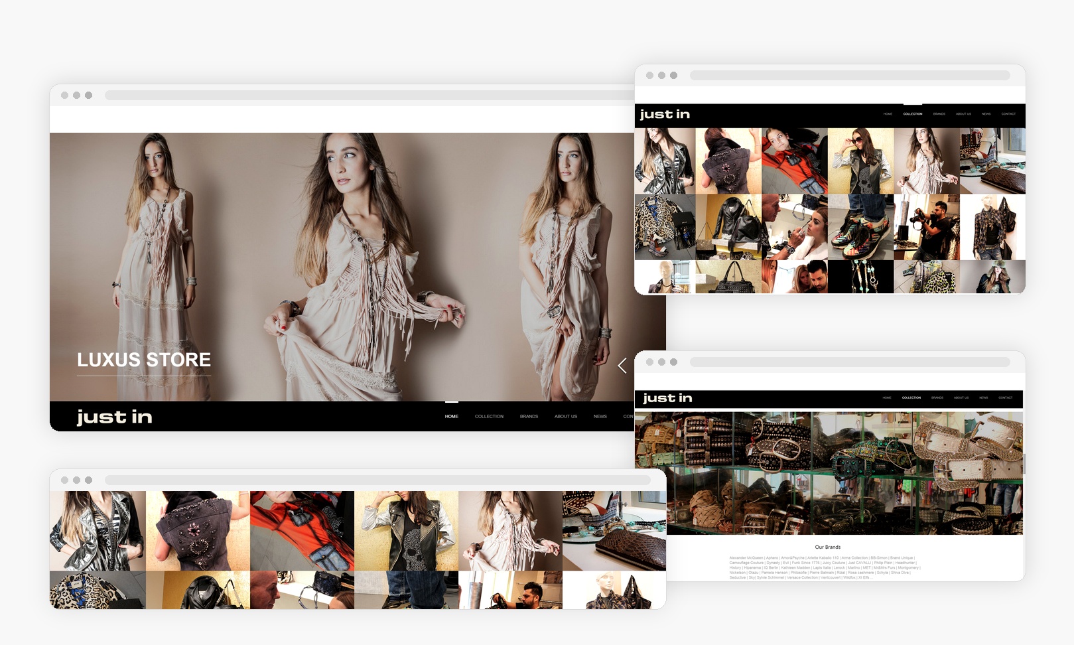Click the Versace Collection brand name
This screenshot has height=645, width=1074.
point(802,577)
